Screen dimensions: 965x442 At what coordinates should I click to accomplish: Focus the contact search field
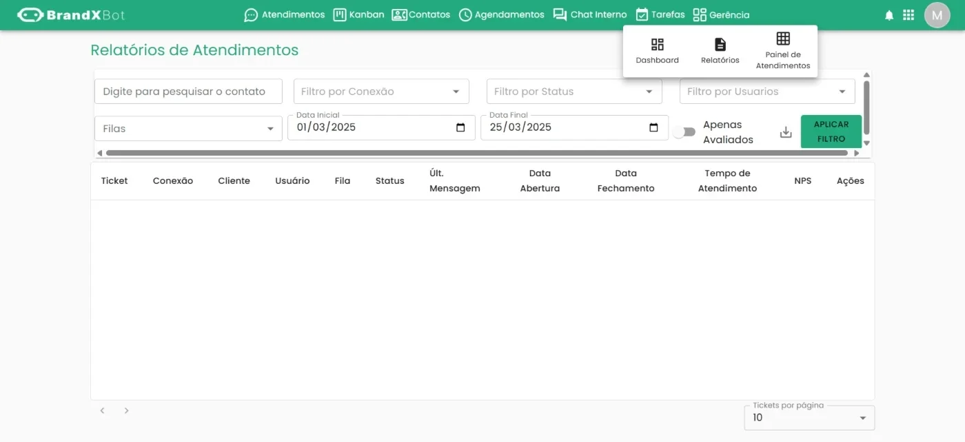coord(188,92)
